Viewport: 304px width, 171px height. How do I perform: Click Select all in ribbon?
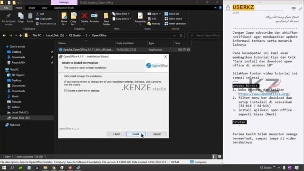tap(171, 14)
